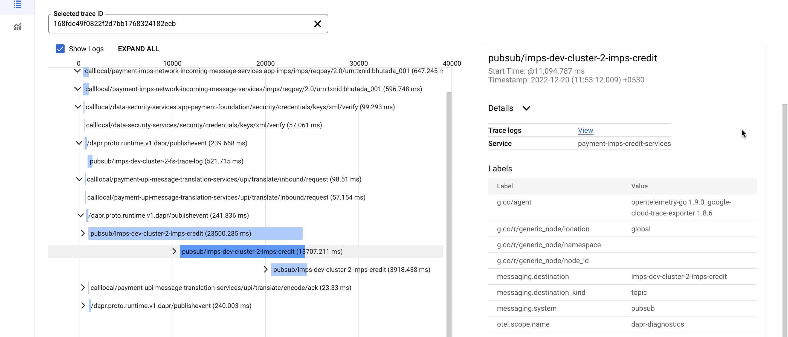
Task: Click the trace list icon in left sidebar
Action: (18, 5)
